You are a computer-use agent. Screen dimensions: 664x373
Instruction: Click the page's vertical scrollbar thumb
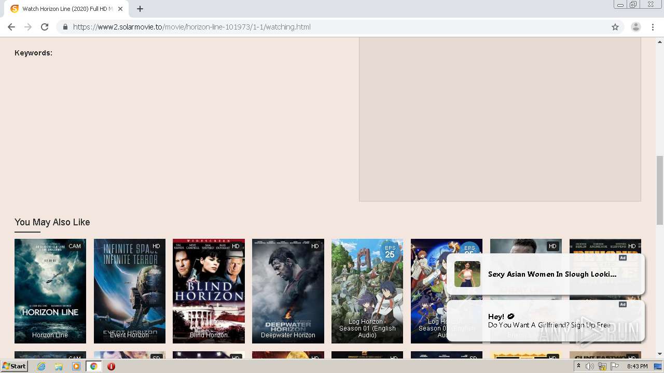(660, 190)
